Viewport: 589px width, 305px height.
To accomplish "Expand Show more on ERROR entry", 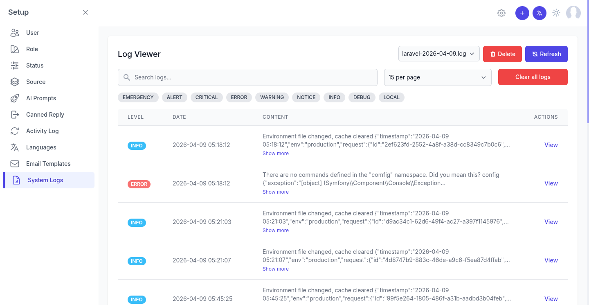I will 276,192.
